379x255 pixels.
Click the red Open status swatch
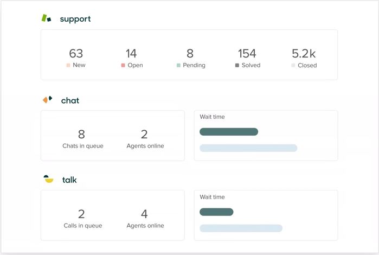point(123,65)
